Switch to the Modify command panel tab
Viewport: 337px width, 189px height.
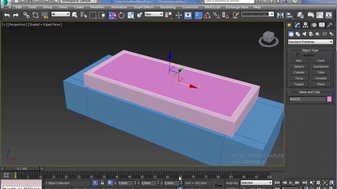click(297, 25)
